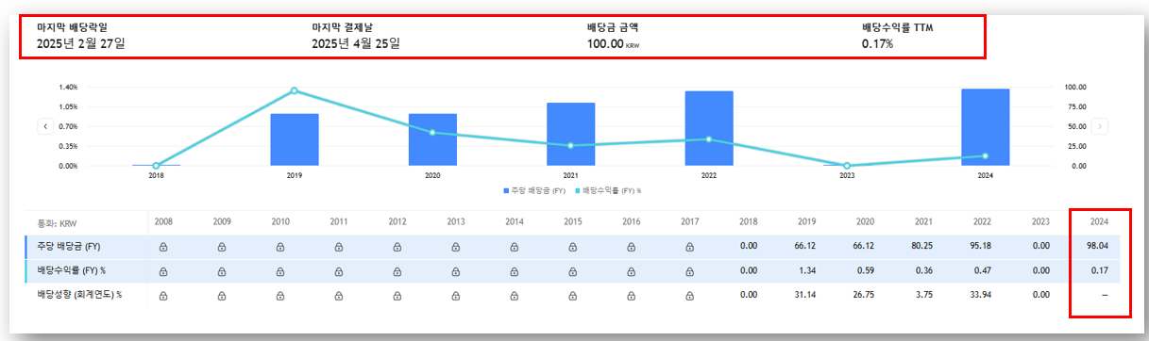Viewport: 1149px width, 341px height.
Task: Click lock icon for 배당성향 2012
Action: pos(397,295)
